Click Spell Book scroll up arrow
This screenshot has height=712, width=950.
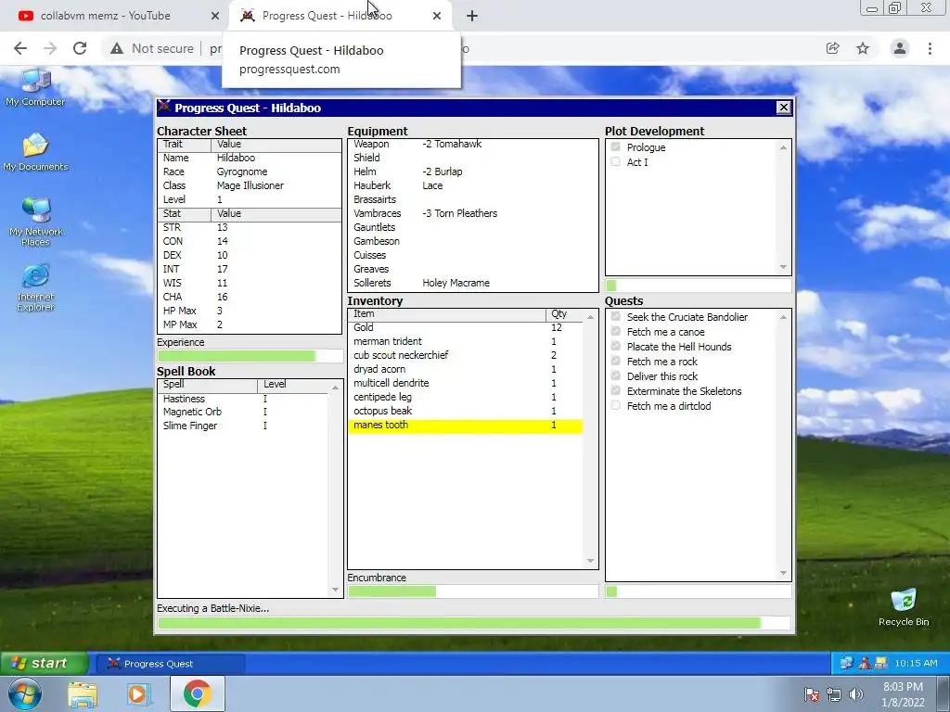[x=335, y=388]
